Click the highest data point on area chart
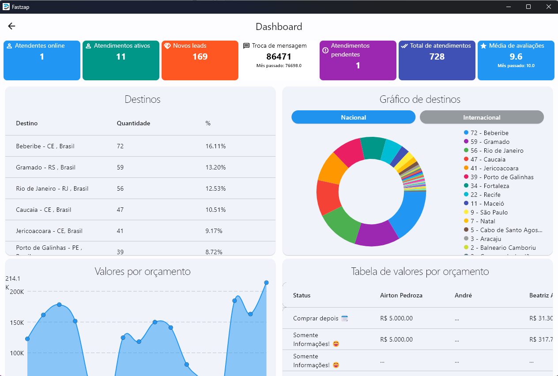 tap(266, 282)
